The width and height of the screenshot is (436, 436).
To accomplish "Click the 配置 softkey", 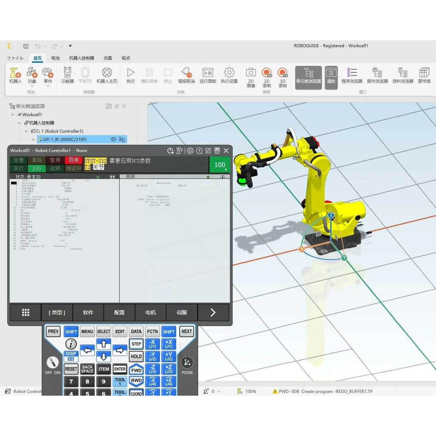I will pos(119,312).
